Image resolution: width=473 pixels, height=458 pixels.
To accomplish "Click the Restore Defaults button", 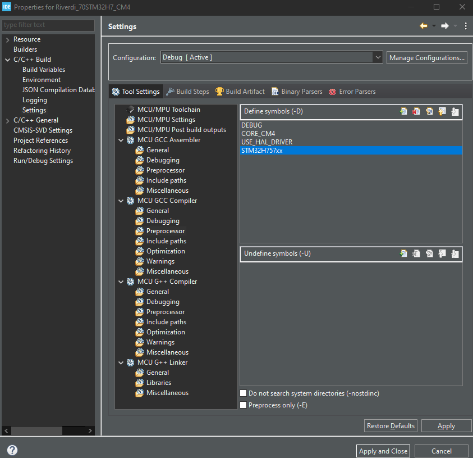I will point(390,425).
